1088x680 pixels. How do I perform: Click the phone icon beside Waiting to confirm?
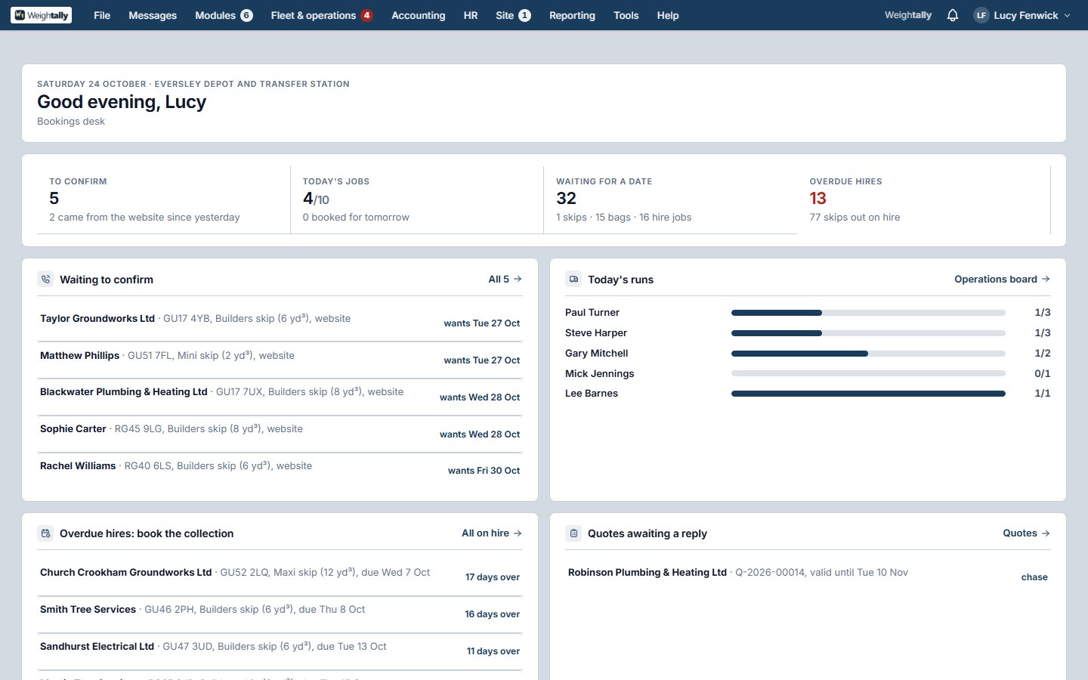click(x=45, y=280)
